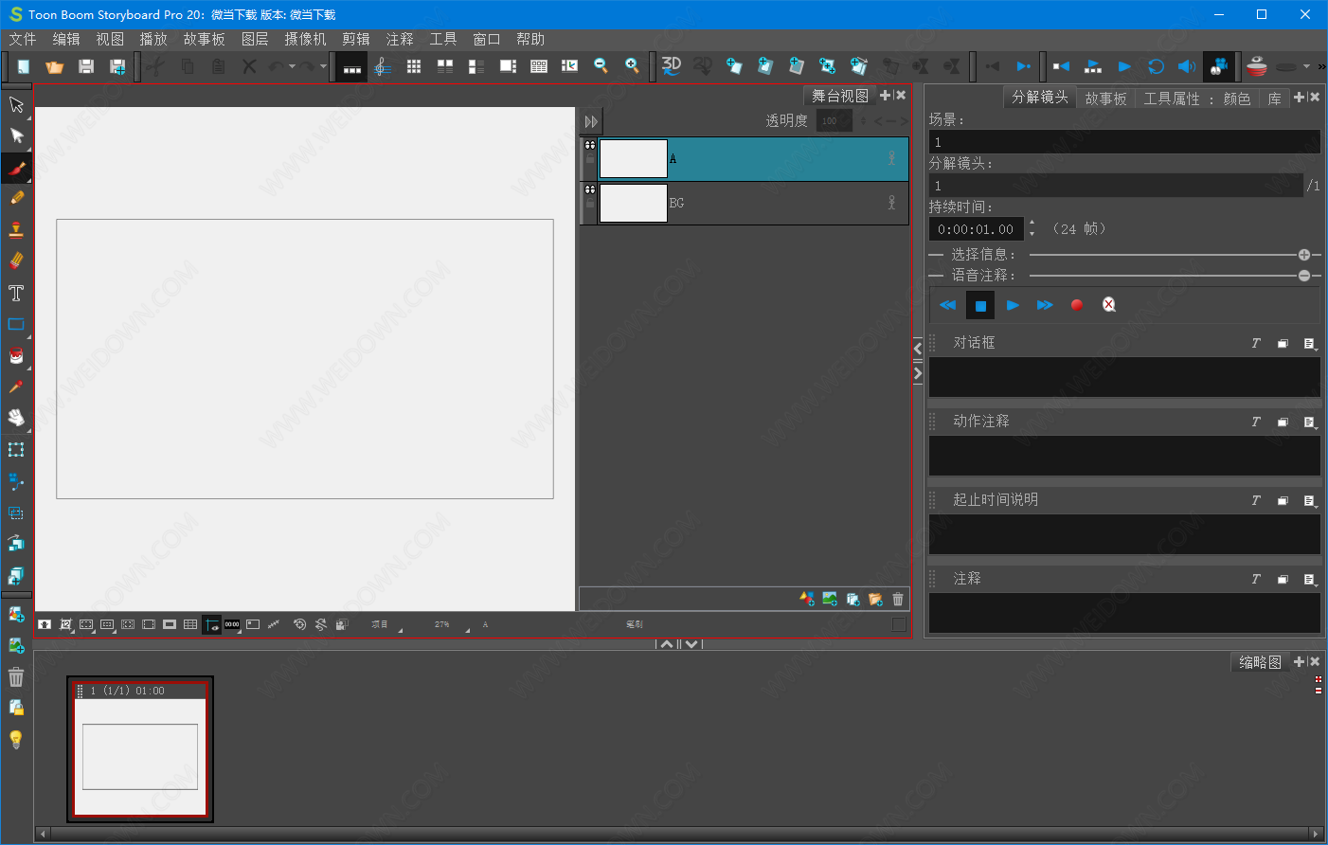Increase duration with stepper up arrow
The height and width of the screenshot is (845, 1328).
(x=1032, y=224)
